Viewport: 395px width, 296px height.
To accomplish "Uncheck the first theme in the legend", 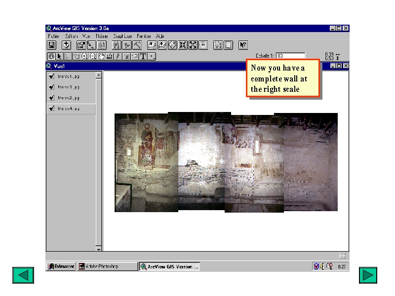I will tap(52, 76).
